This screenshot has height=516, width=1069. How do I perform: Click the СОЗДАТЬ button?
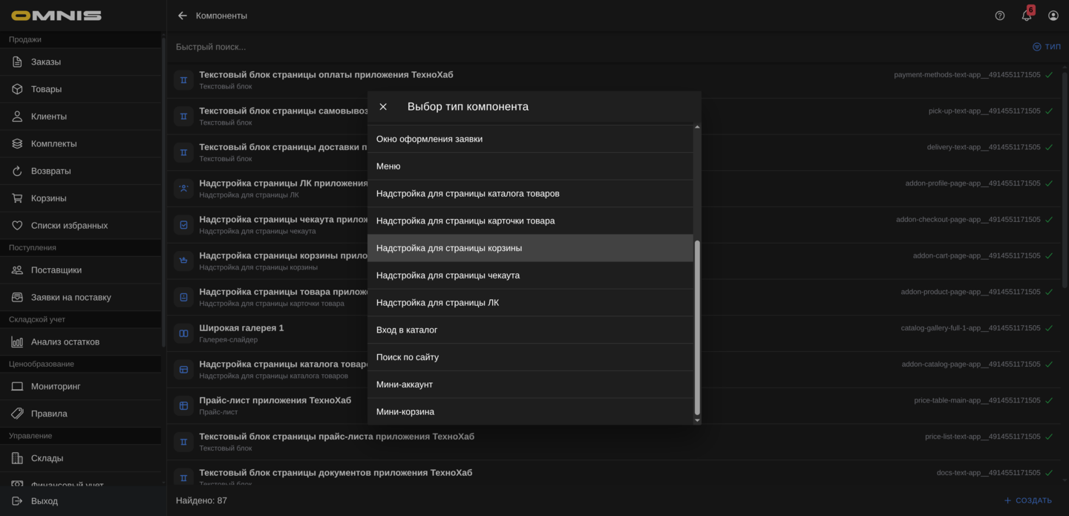pos(1028,500)
